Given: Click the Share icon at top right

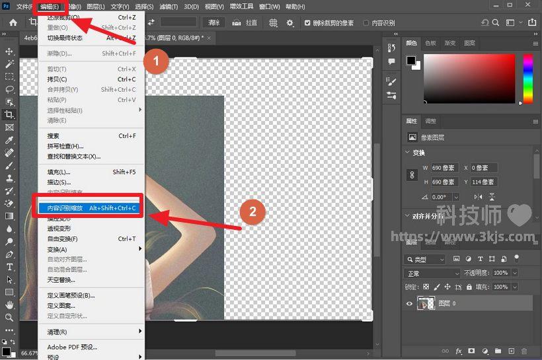Looking at the screenshot, I should [x=532, y=22].
